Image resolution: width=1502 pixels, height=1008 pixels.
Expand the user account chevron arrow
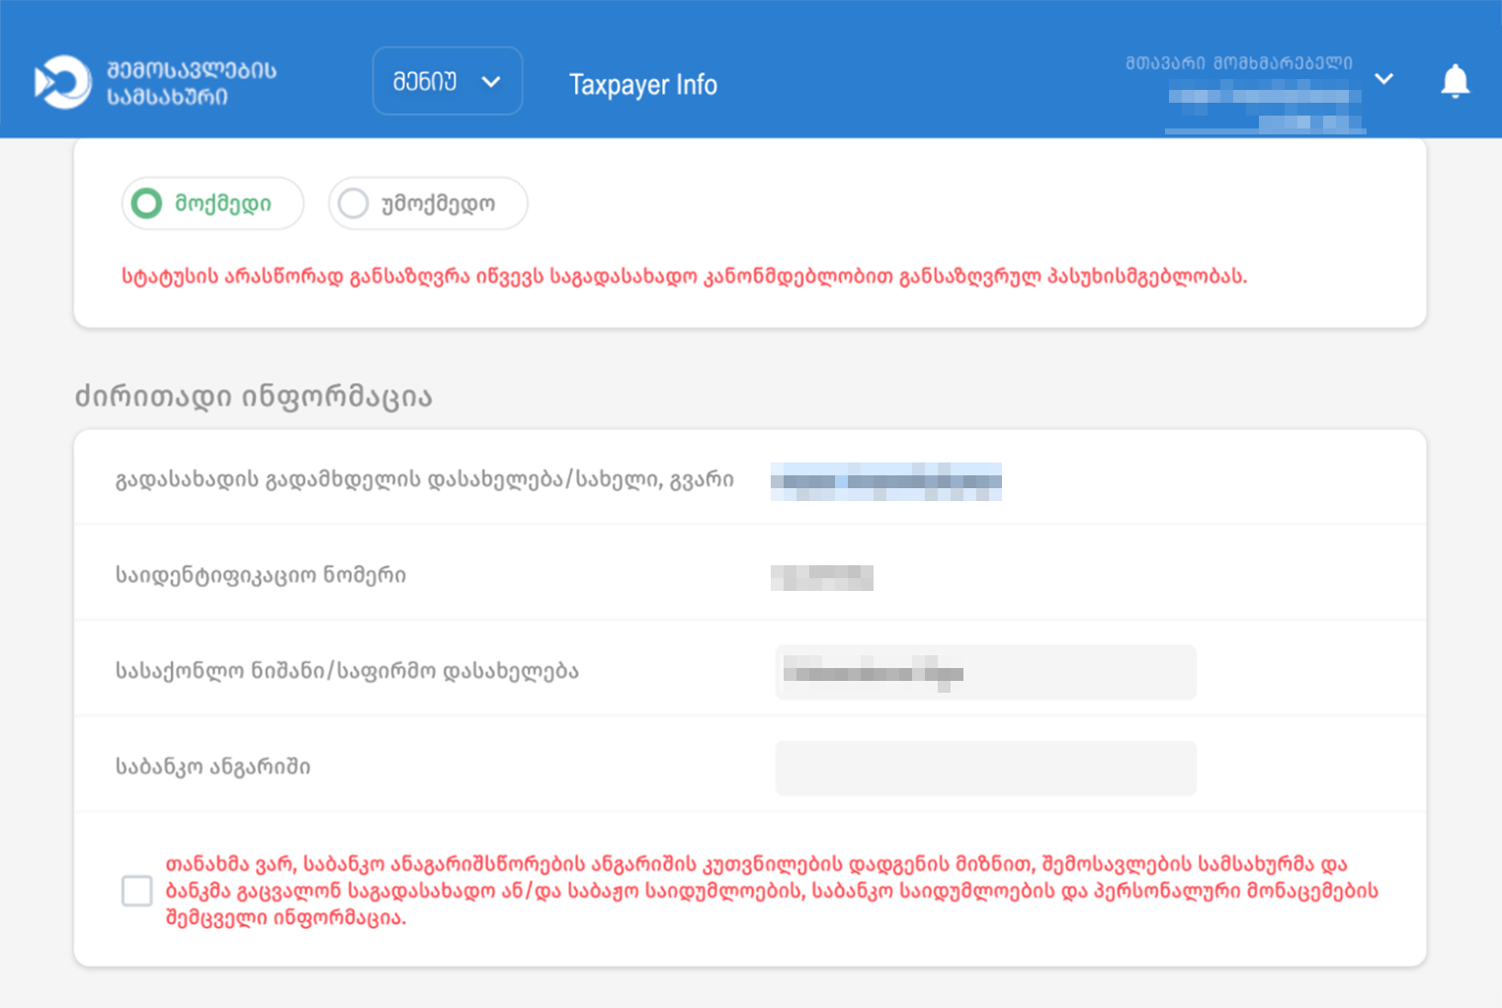1383,79
